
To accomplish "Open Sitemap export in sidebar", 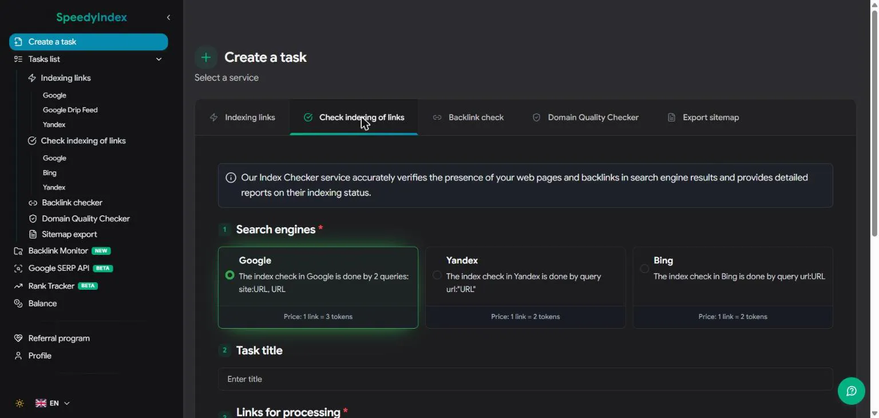I will [69, 234].
